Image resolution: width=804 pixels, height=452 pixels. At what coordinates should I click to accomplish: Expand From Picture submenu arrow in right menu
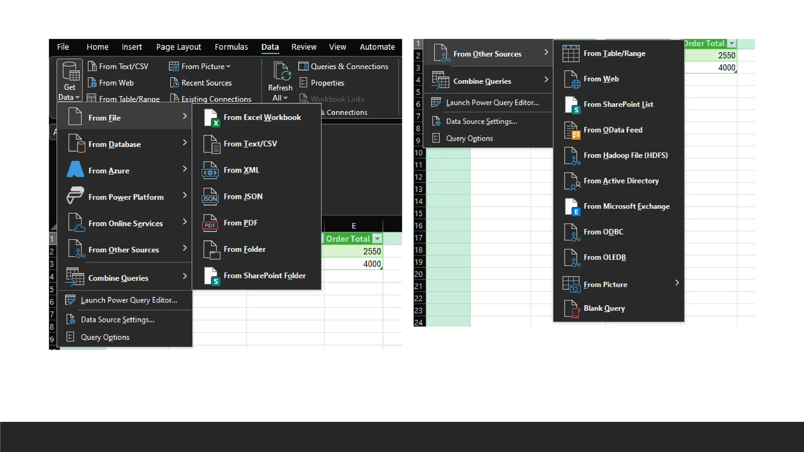677,283
